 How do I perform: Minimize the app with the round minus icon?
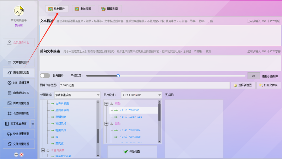pyautogui.click(x=16, y=154)
